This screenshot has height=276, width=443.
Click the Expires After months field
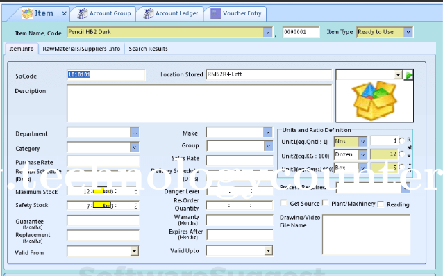pos(240,235)
